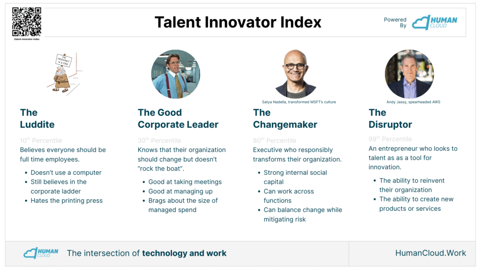This screenshot has width=480, height=270.
Task: Click "The Good Corporate Leader" heading
Action: pos(178,119)
